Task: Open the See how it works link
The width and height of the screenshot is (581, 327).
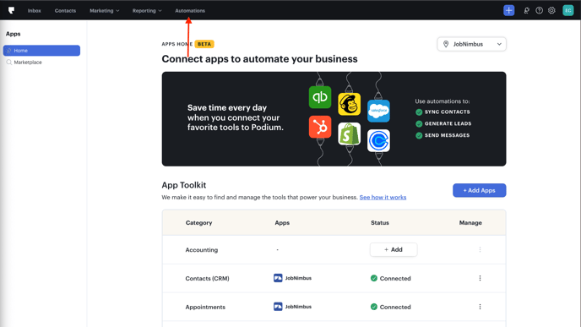Action: [x=383, y=197]
